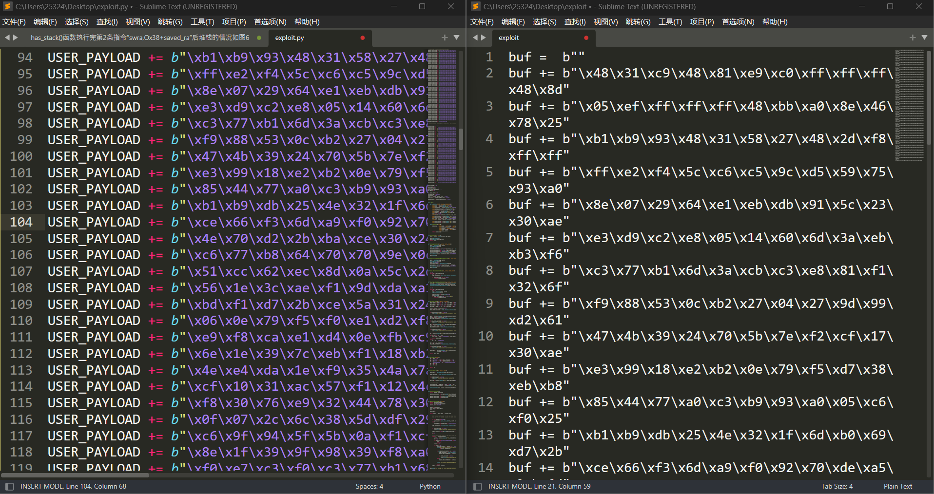The height and width of the screenshot is (494, 934).
Task: Click line number 118 in left gutter
Action: [x=21, y=452]
